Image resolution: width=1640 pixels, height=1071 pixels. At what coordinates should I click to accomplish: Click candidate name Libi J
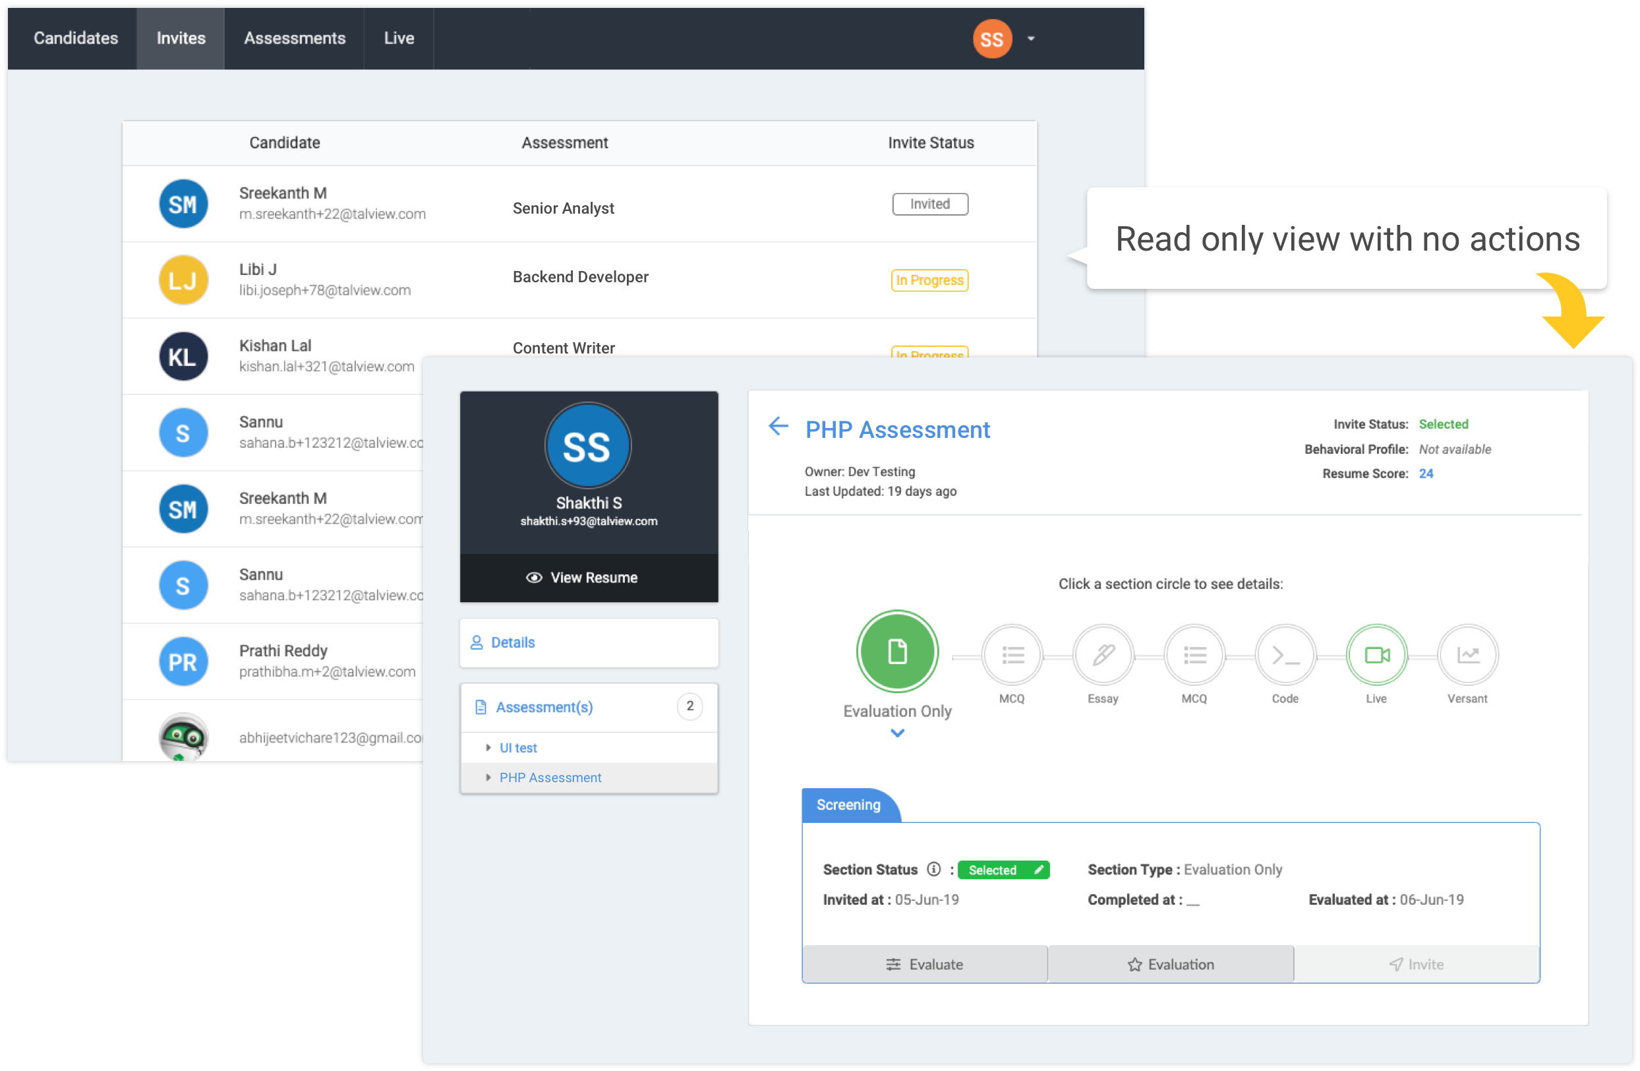pyautogui.click(x=258, y=269)
